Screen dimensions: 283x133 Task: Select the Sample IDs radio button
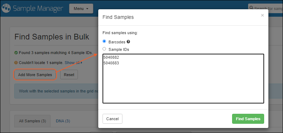click(104, 49)
